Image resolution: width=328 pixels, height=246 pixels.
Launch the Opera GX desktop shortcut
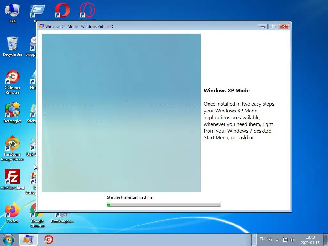click(87, 11)
